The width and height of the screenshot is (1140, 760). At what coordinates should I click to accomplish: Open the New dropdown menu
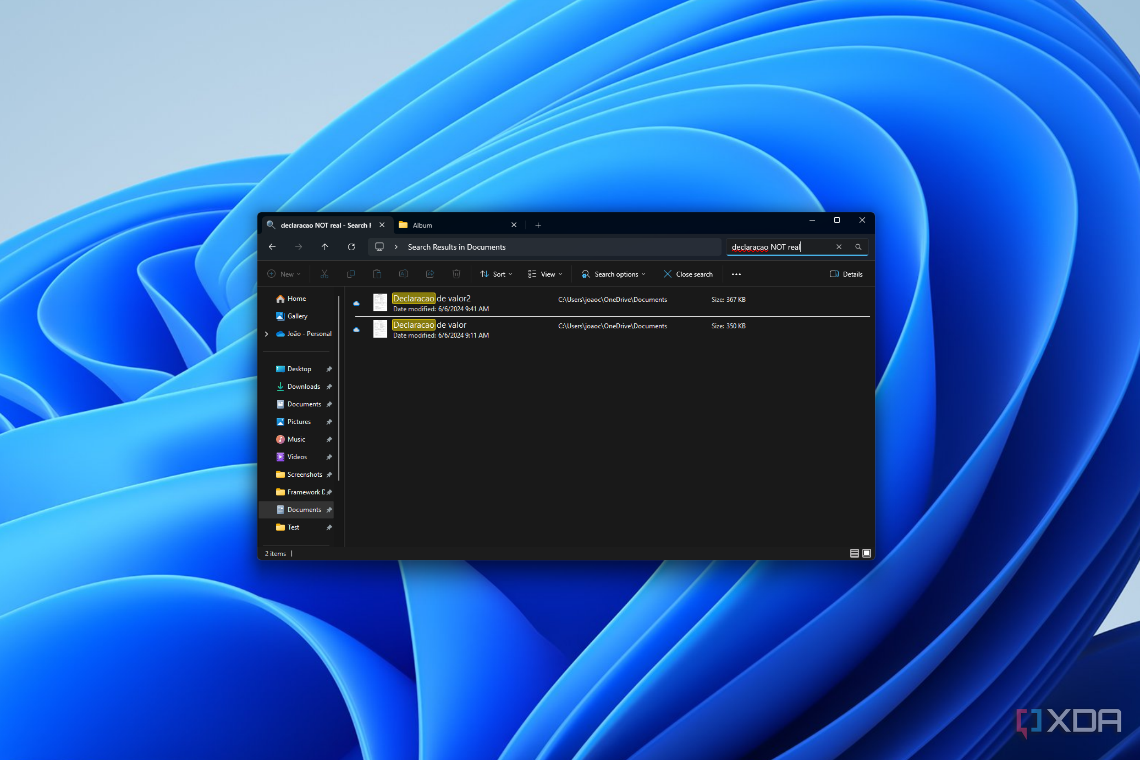284,274
